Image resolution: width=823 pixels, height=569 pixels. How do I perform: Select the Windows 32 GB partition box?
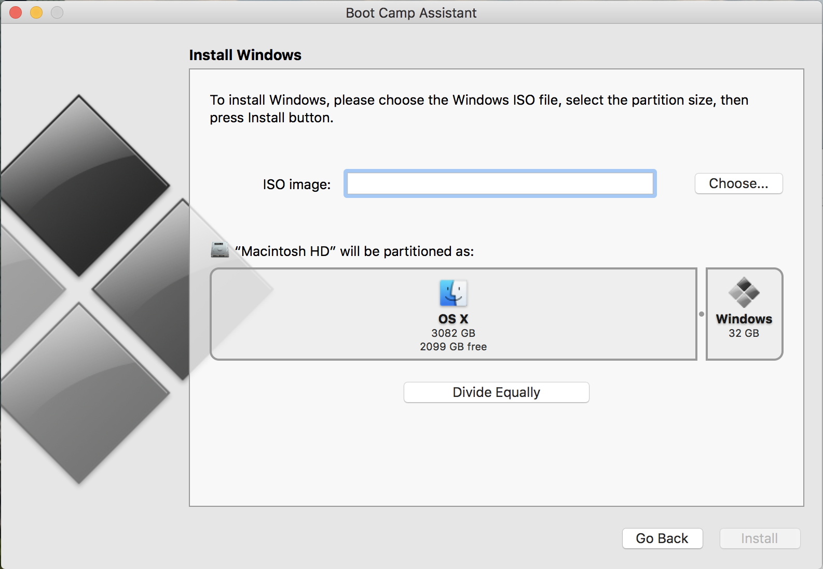[744, 314]
